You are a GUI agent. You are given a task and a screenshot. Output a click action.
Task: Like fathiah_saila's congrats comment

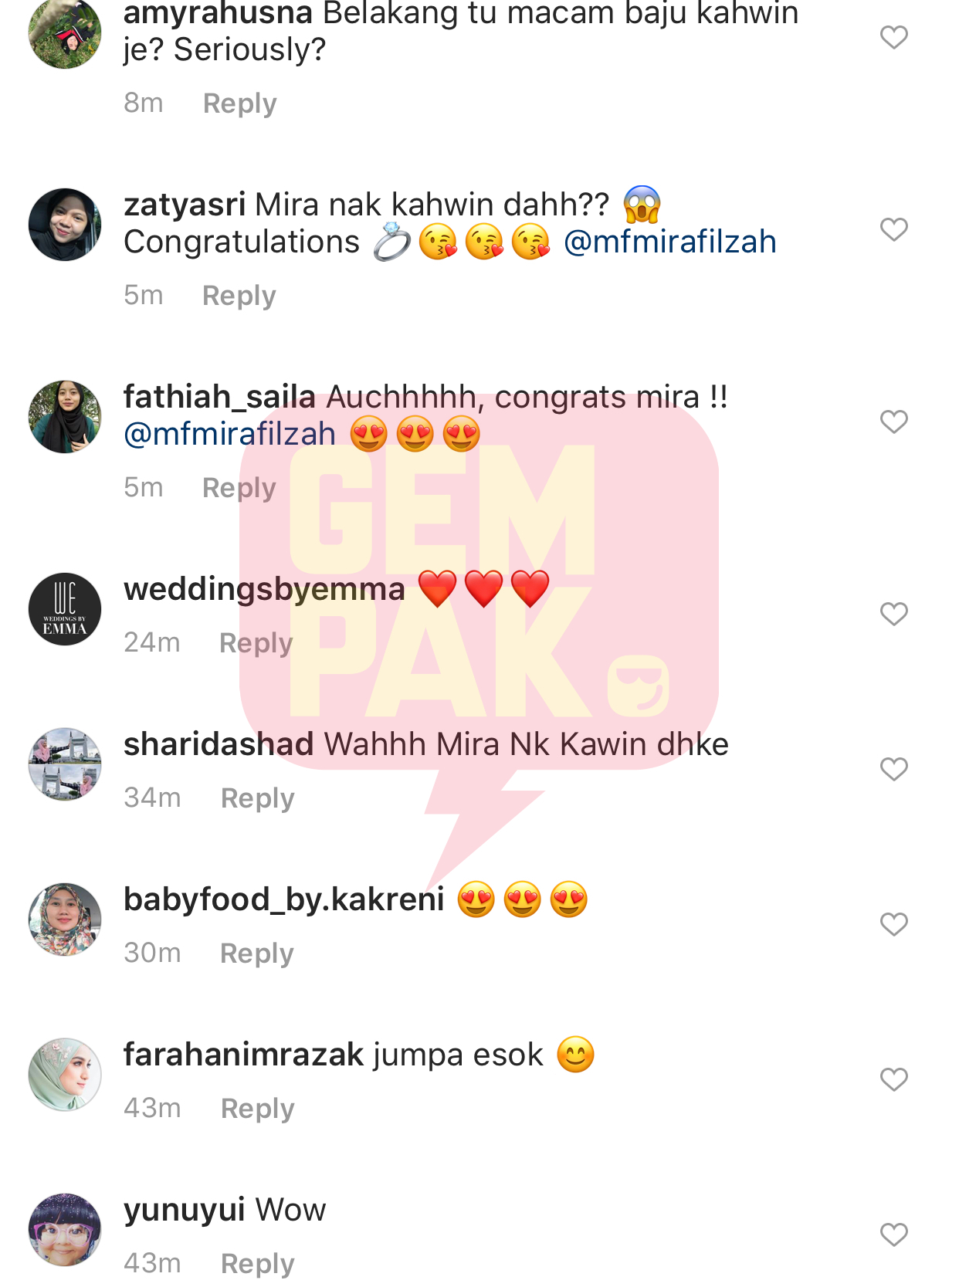893,422
